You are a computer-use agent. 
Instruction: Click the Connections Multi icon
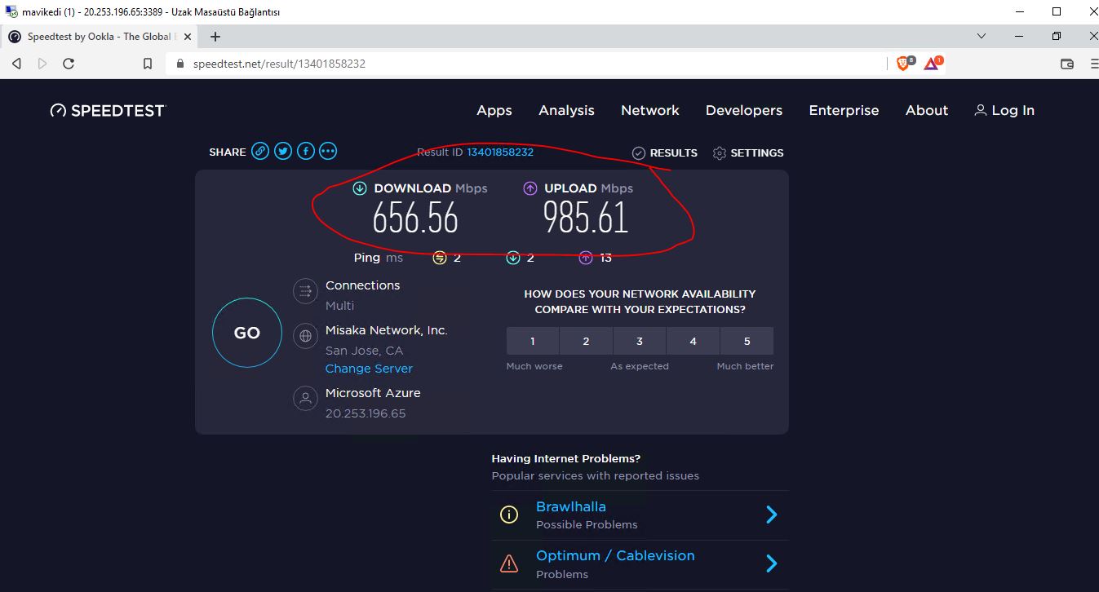point(305,291)
